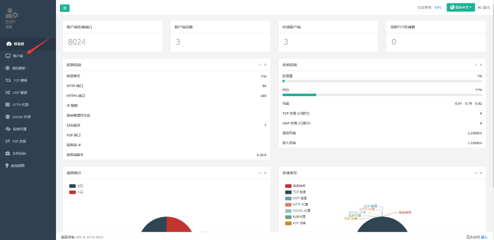Screen dimensions: 494x240
Task: Click the 内存 percentage 17%
Action: point(478,90)
